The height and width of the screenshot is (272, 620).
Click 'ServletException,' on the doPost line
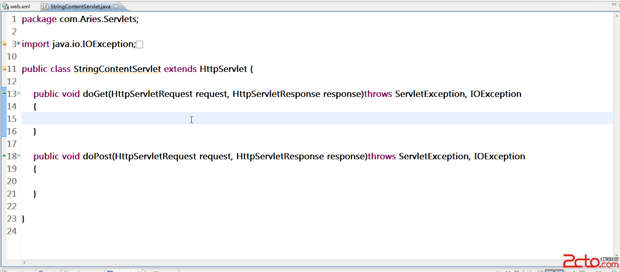coord(434,156)
